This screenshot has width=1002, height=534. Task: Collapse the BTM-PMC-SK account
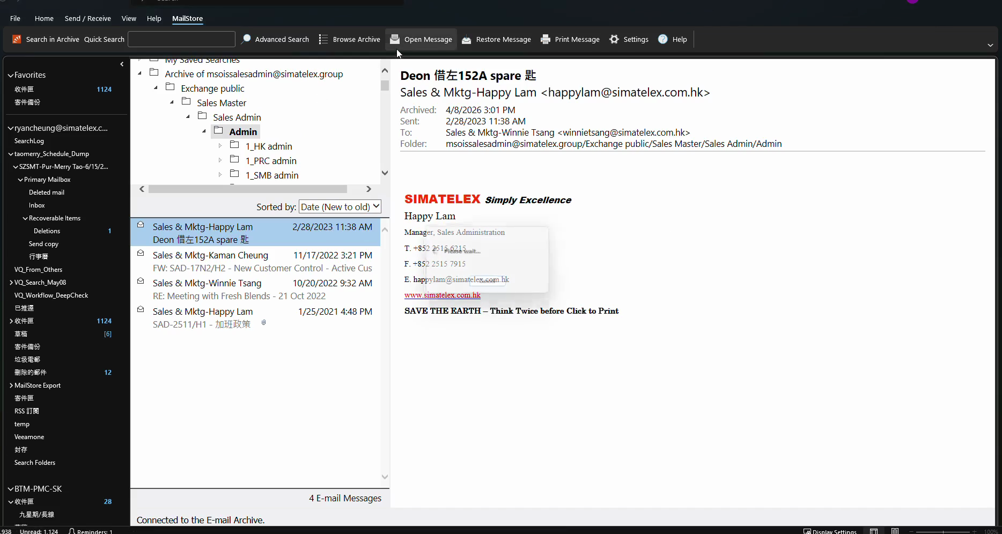(10, 489)
